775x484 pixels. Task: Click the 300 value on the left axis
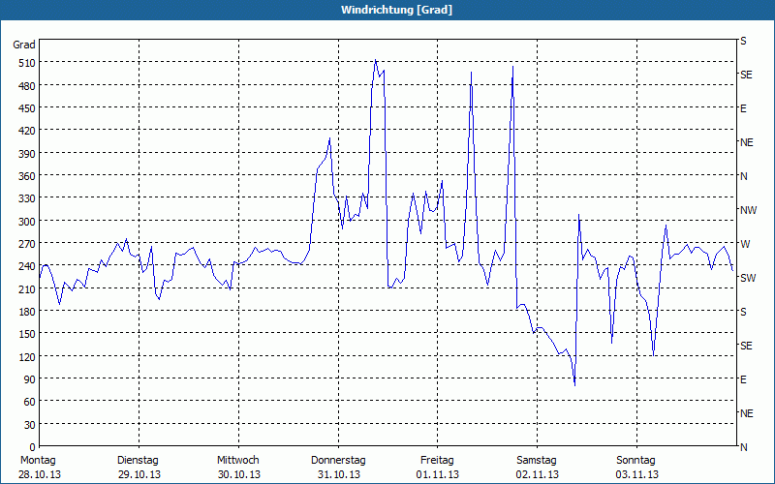(x=27, y=222)
